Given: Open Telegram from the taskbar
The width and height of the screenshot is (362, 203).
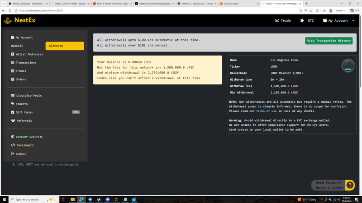Looking at the screenshot, I should 90,199.
